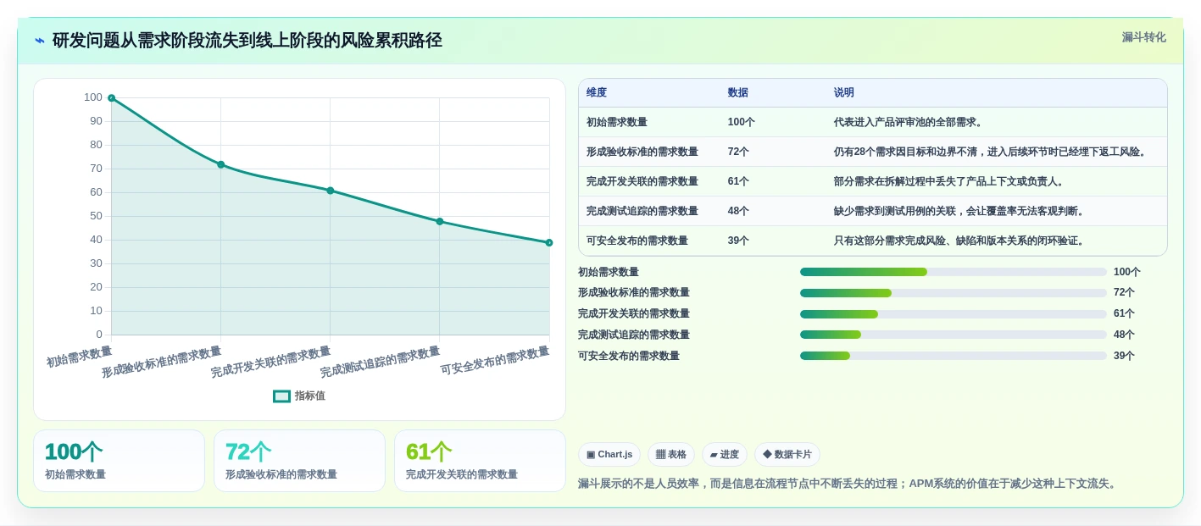
Task: Click the 完成开发关联的需求数量 progress bar
Action: [x=954, y=314]
